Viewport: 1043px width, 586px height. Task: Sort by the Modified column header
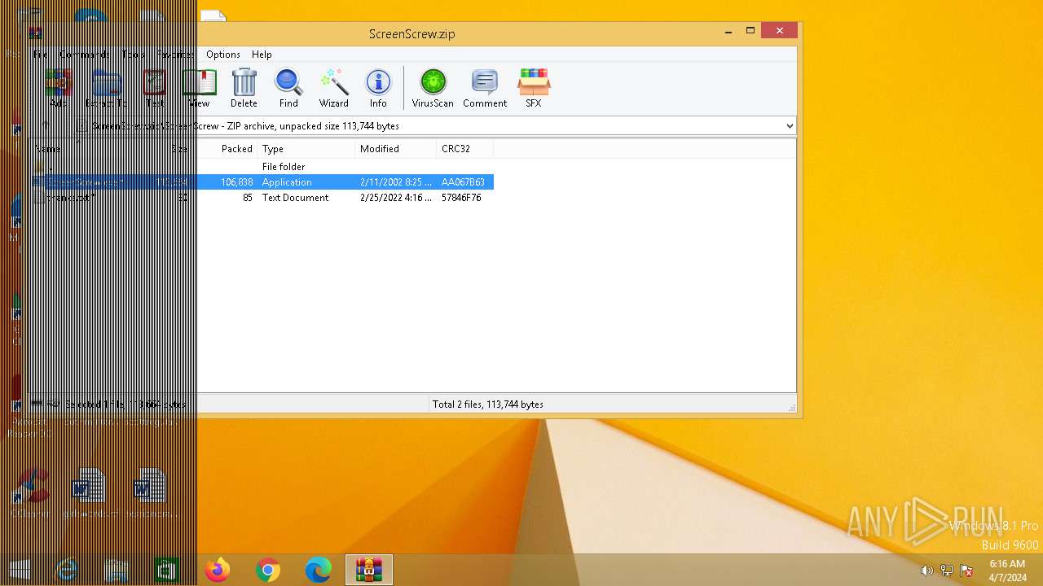[396, 149]
